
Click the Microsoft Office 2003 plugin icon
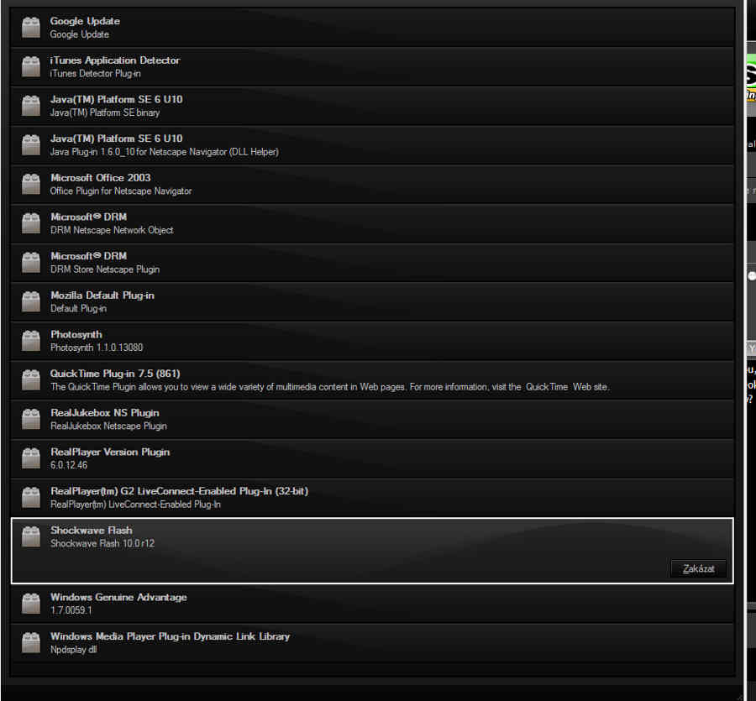(x=31, y=184)
